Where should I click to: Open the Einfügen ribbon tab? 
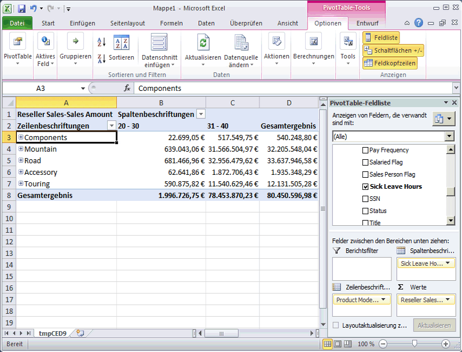(x=82, y=23)
